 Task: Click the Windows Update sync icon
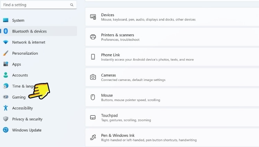click(6, 130)
